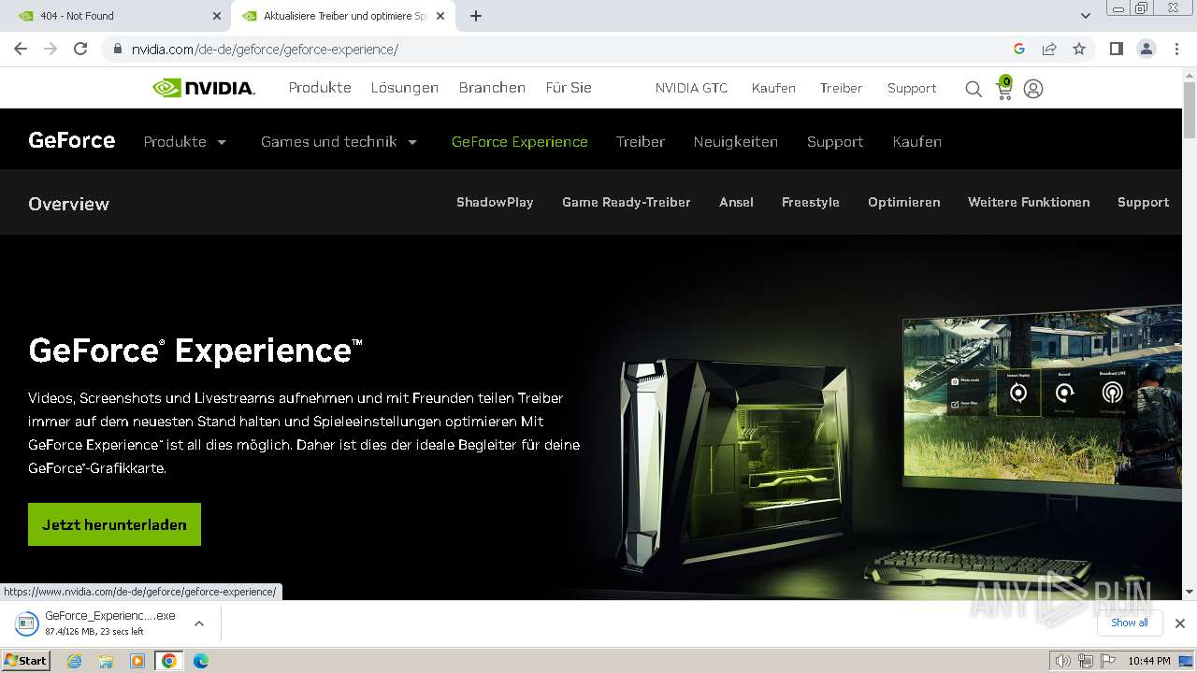The height and width of the screenshot is (673, 1197).
Task: Switch to the 404 - Not Found tab
Action: (117, 16)
